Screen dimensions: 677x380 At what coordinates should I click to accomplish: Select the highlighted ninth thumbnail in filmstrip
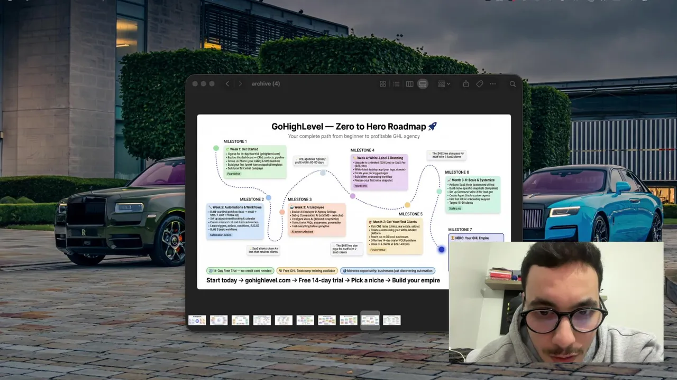click(x=370, y=320)
